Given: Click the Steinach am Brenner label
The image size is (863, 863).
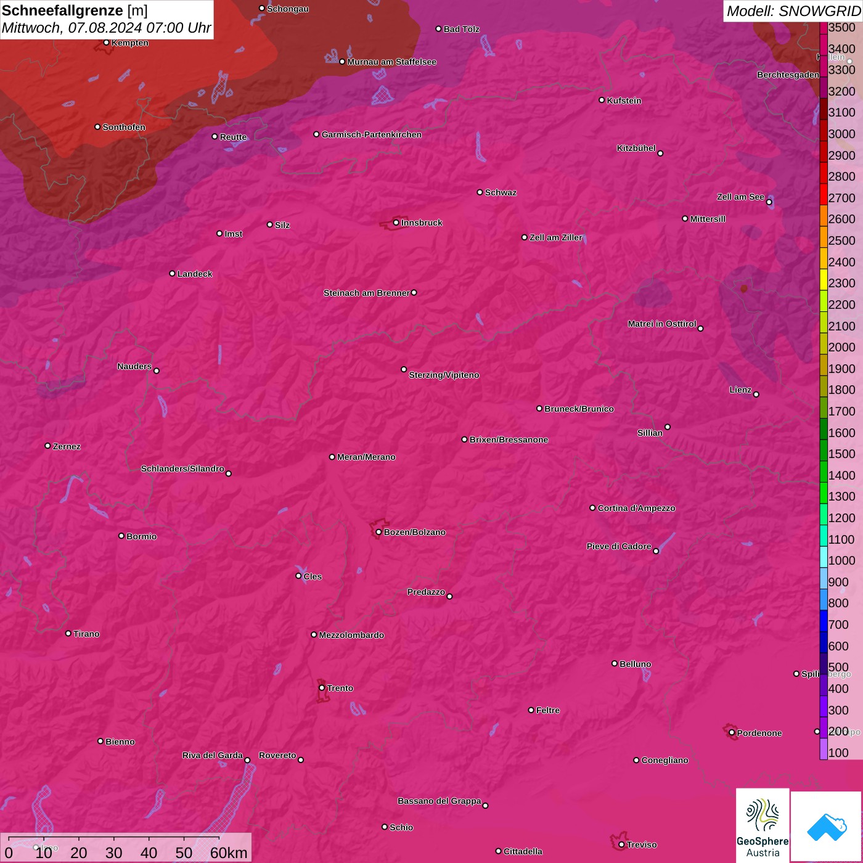Looking at the screenshot, I should point(366,293).
